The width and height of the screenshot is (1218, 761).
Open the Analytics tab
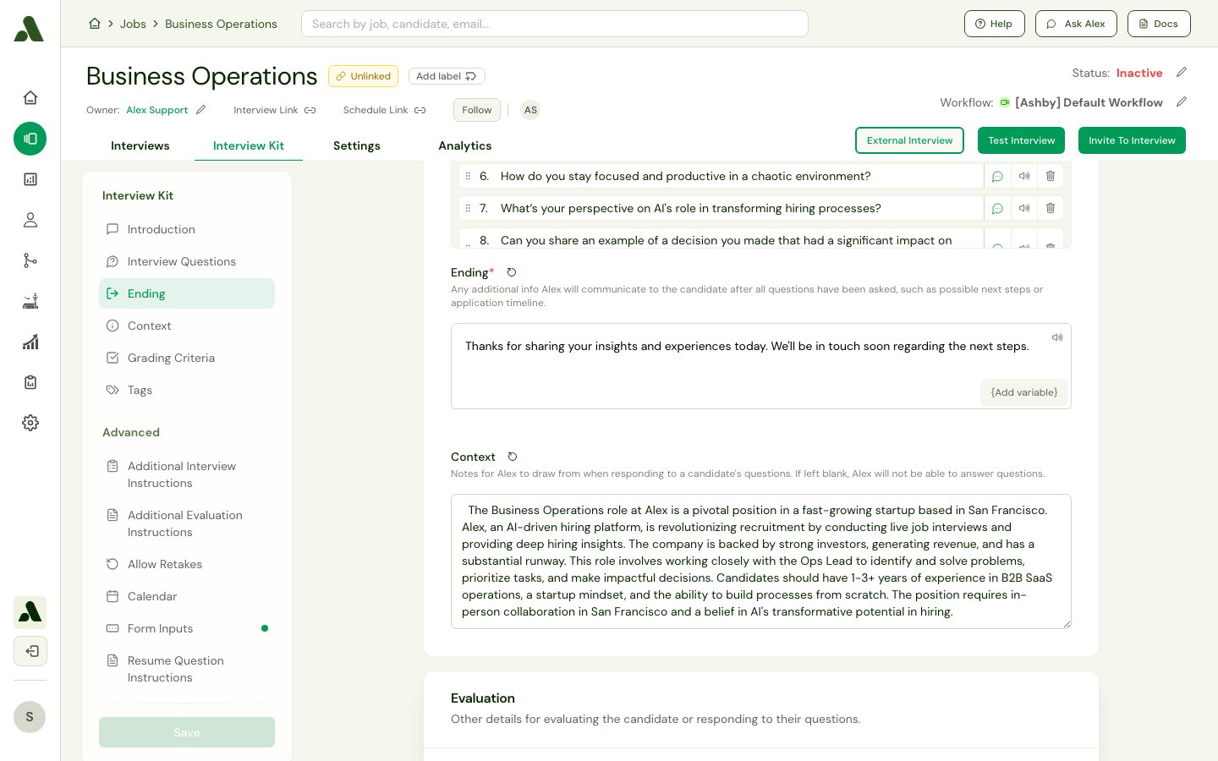tap(465, 145)
